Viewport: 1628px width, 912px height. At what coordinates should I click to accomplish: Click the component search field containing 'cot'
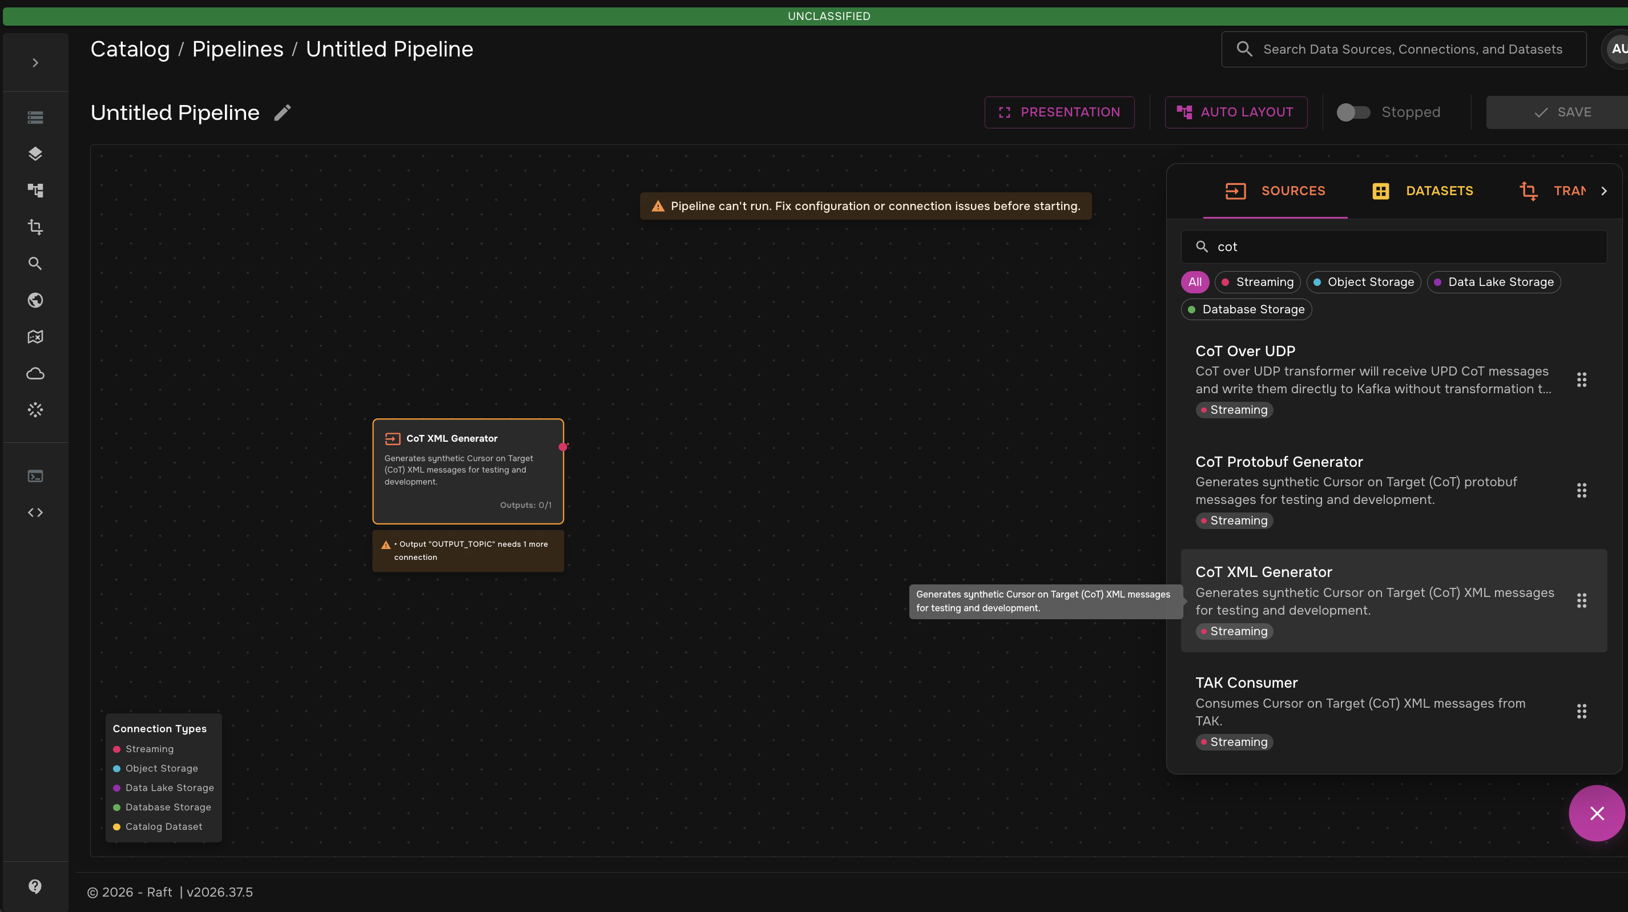(1393, 247)
